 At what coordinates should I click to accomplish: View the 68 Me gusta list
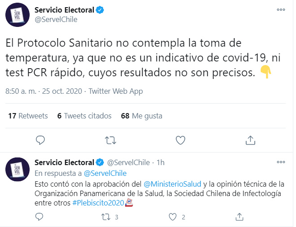pos(142,116)
